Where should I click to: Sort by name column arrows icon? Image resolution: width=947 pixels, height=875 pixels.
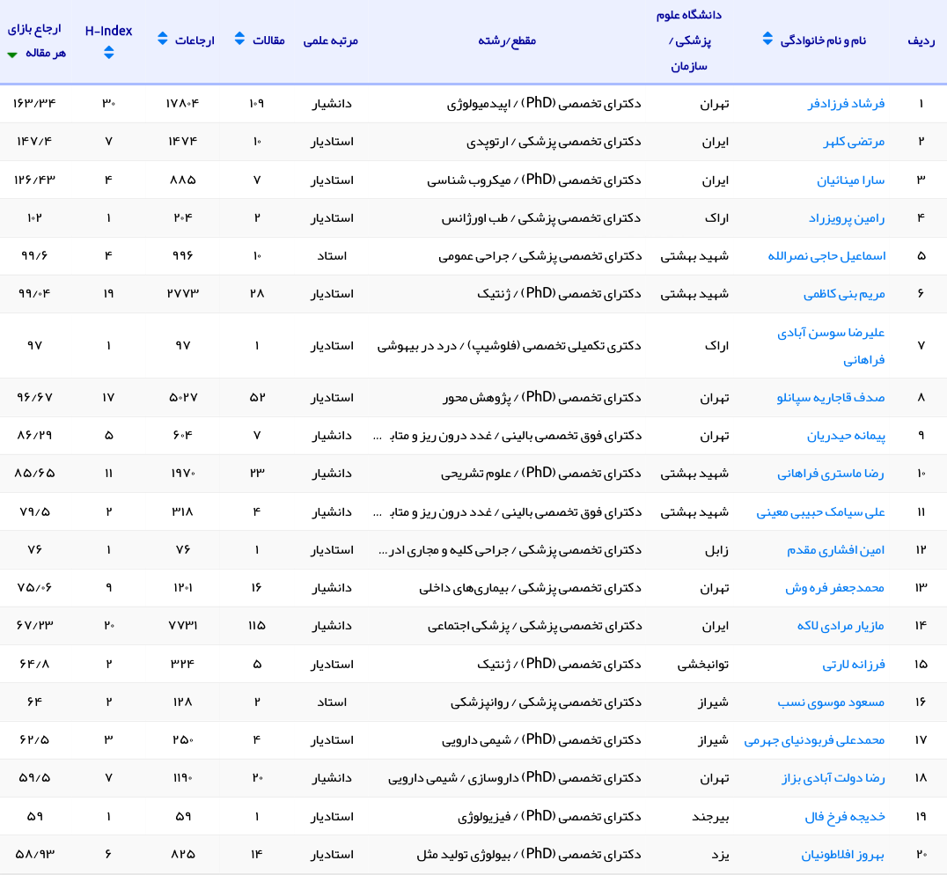(x=767, y=39)
